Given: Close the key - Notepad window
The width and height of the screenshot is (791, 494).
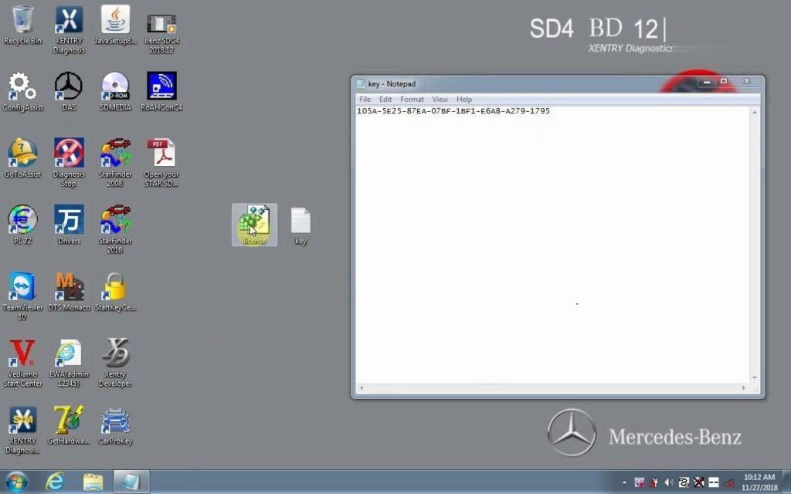Looking at the screenshot, I should coord(747,82).
